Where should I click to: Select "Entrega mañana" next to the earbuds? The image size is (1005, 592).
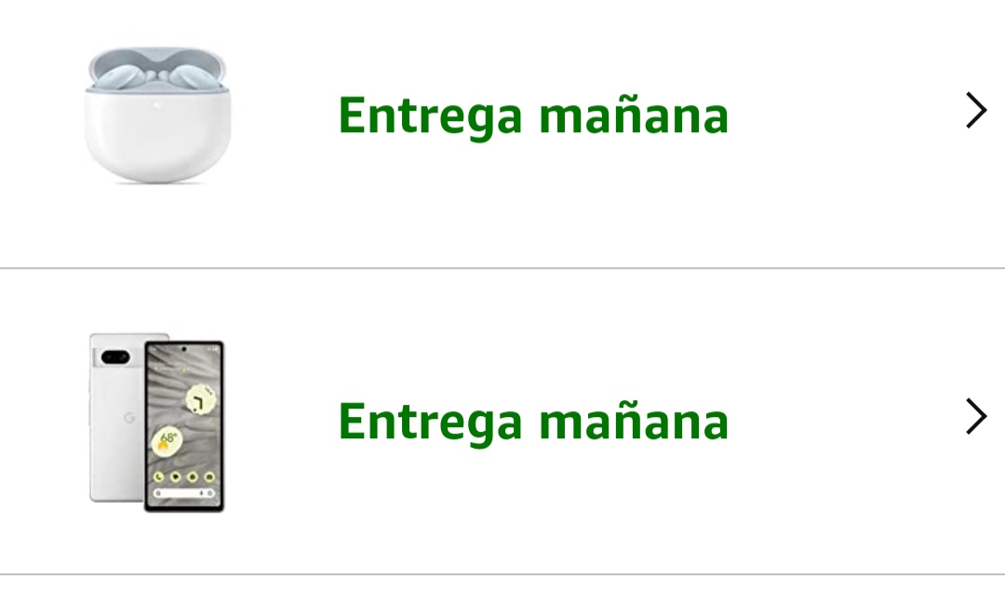(x=533, y=116)
